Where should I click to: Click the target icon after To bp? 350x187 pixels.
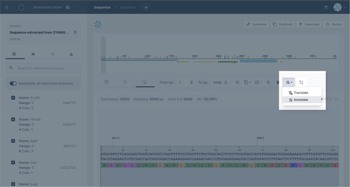coord(238,82)
